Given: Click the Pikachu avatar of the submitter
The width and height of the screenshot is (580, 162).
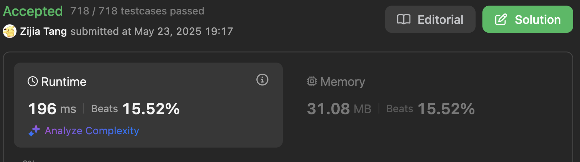Looking at the screenshot, I should click(10, 31).
